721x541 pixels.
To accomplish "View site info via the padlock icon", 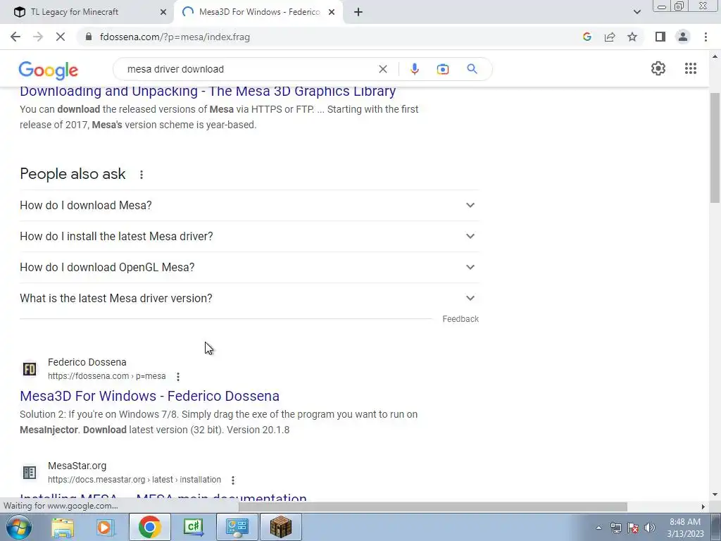I will (x=89, y=37).
